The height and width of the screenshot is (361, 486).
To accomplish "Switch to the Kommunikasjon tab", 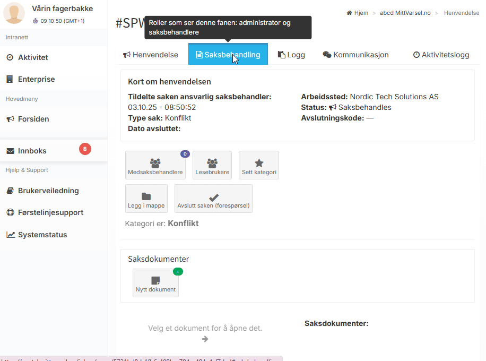I will (355, 55).
